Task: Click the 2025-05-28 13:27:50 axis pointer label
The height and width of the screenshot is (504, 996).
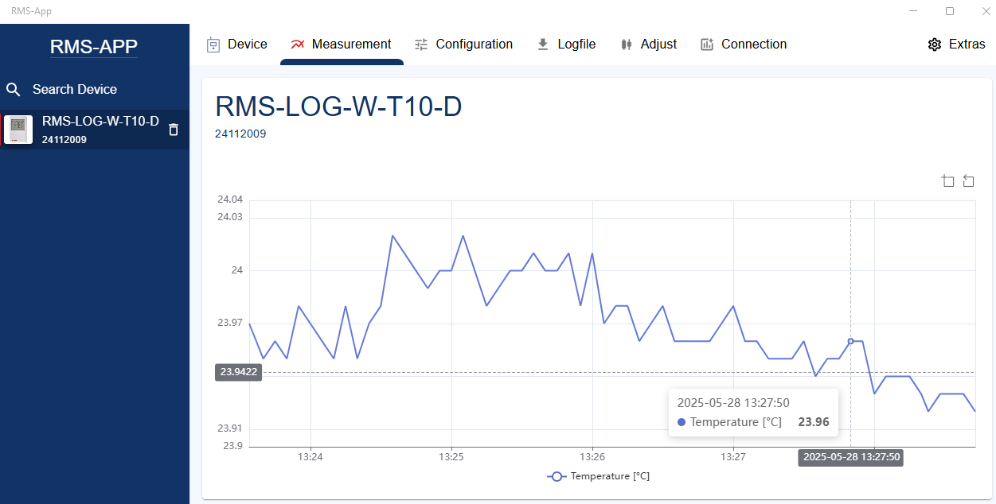Action: point(851,457)
